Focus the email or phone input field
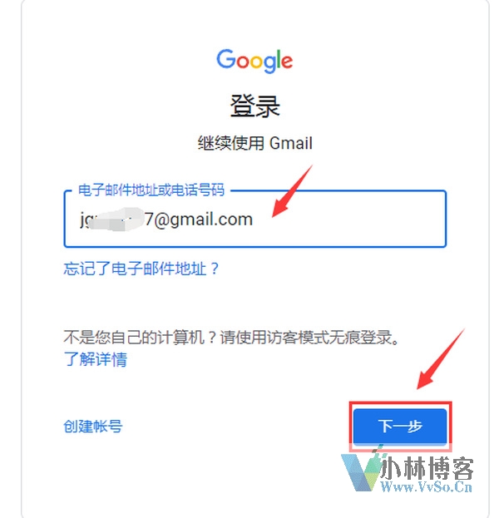The height and width of the screenshot is (518, 499). click(x=255, y=219)
